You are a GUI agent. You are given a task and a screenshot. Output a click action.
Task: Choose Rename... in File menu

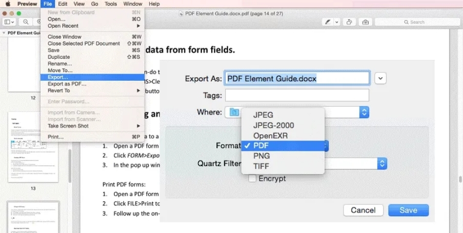tap(92, 64)
